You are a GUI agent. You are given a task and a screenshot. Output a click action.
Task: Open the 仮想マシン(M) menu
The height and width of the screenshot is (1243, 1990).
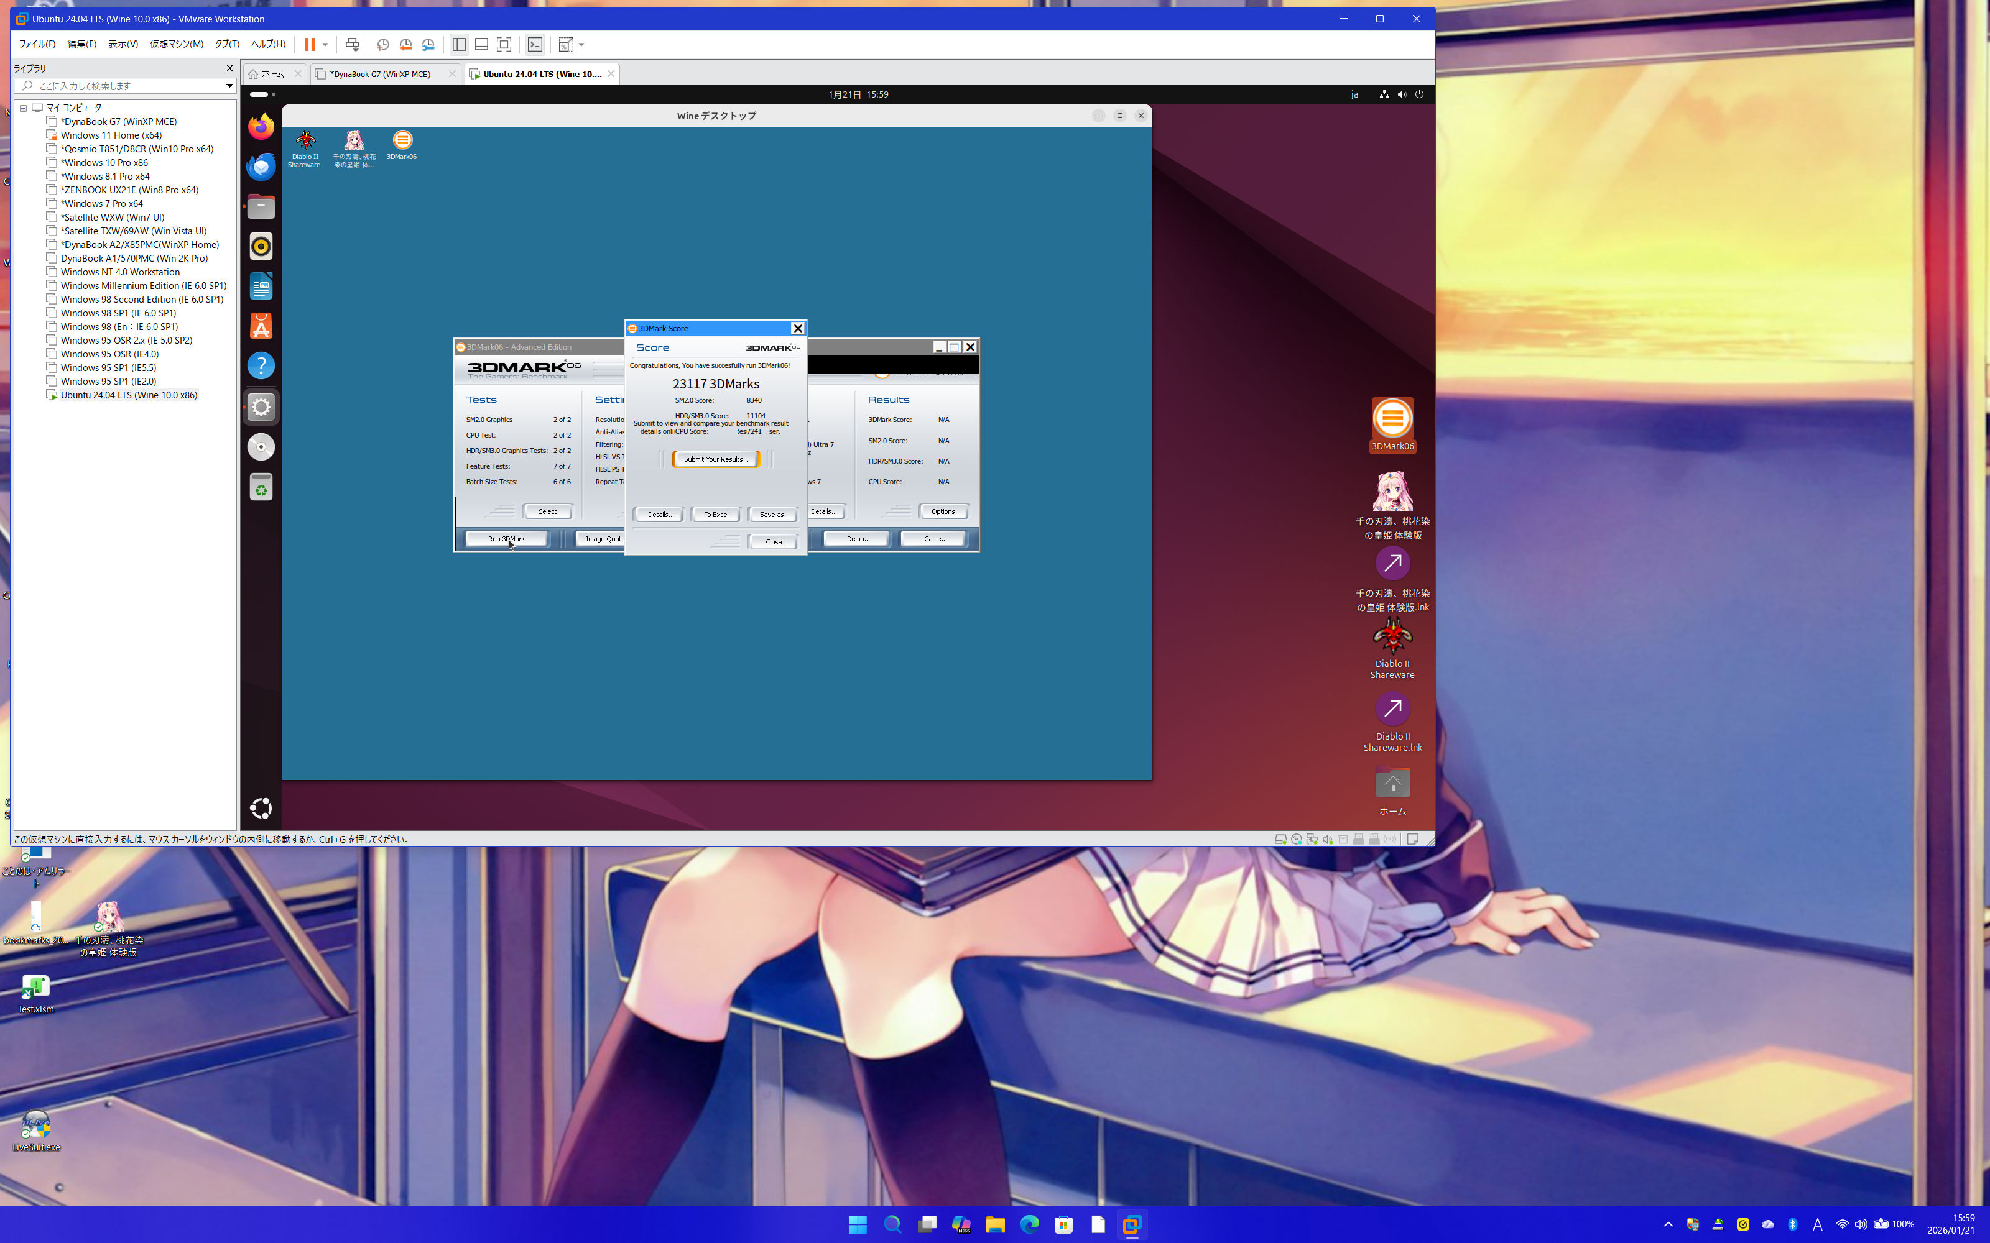[x=176, y=44]
